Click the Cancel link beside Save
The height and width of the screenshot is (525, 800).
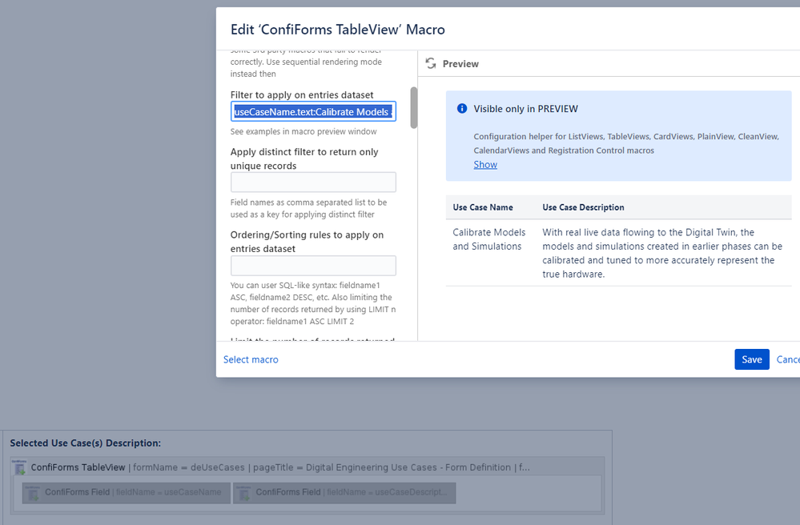[x=788, y=359]
